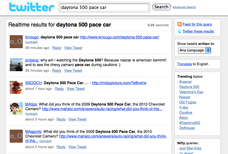This screenshot has height=154, width=228.
Task: Open MAsports username link
Action: tap(33, 132)
